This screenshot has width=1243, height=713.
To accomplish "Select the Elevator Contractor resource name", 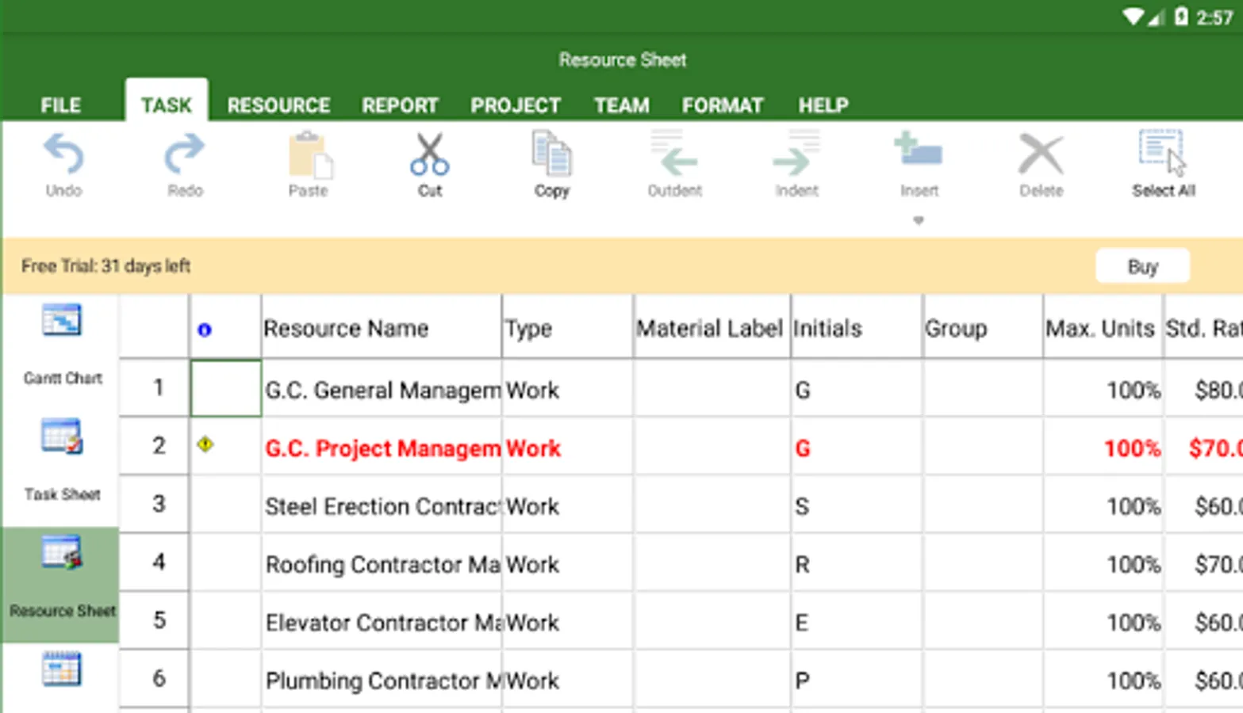I will pyautogui.click(x=382, y=621).
